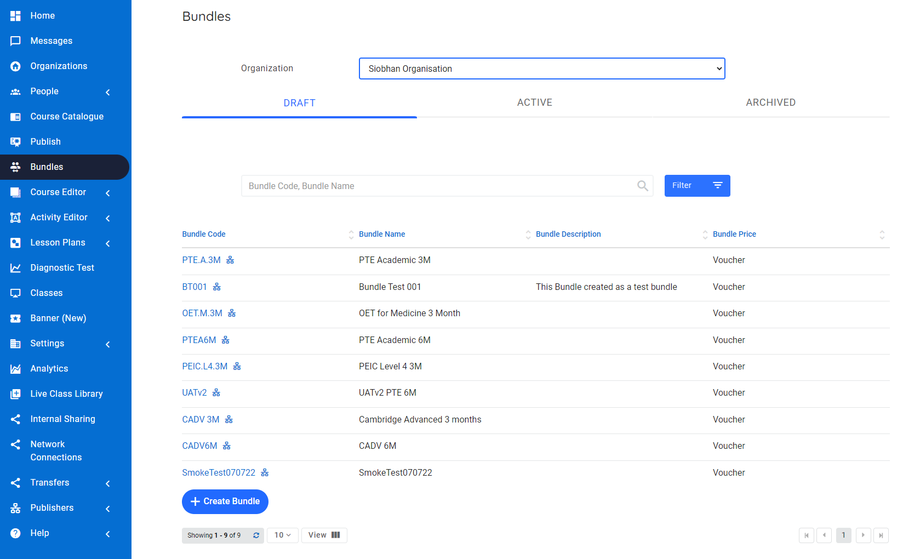Refresh the bundle list with the refresh icon
This screenshot has width=903, height=559.
256,535
